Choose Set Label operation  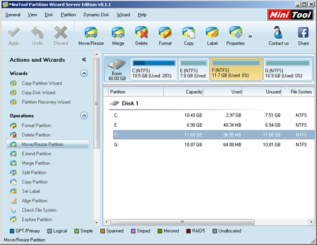coord(31,191)
